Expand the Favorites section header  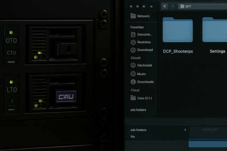[137, 27]
